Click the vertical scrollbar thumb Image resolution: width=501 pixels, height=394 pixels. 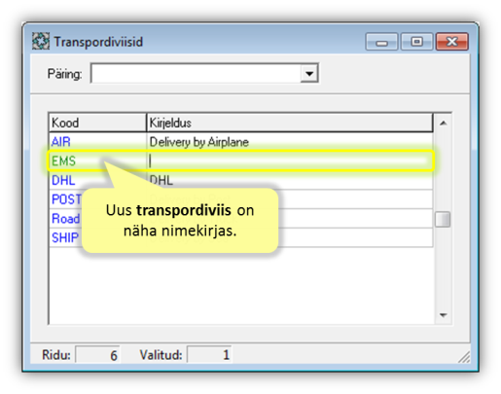[x=443, y=220]
